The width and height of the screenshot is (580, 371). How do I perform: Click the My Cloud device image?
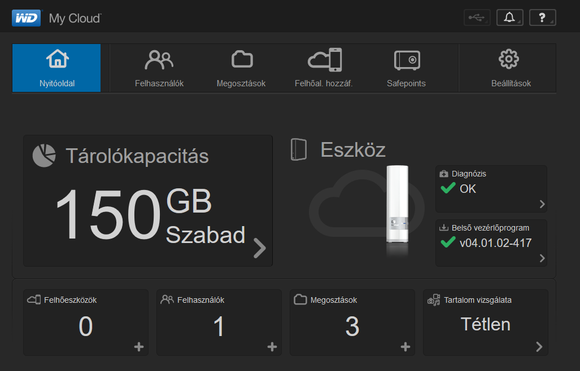[x=397, y=204]
